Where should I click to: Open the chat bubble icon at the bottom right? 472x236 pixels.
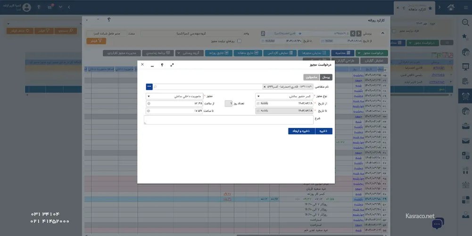coord(437,222)
